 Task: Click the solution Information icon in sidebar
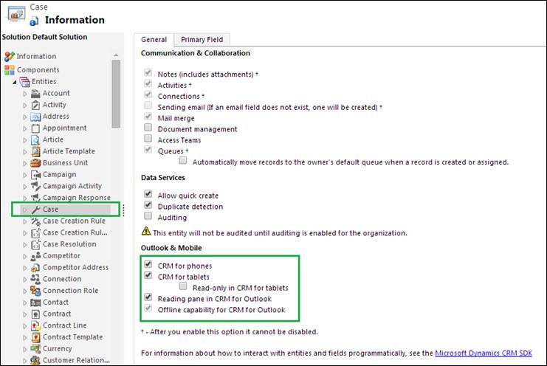pos(10,57)
